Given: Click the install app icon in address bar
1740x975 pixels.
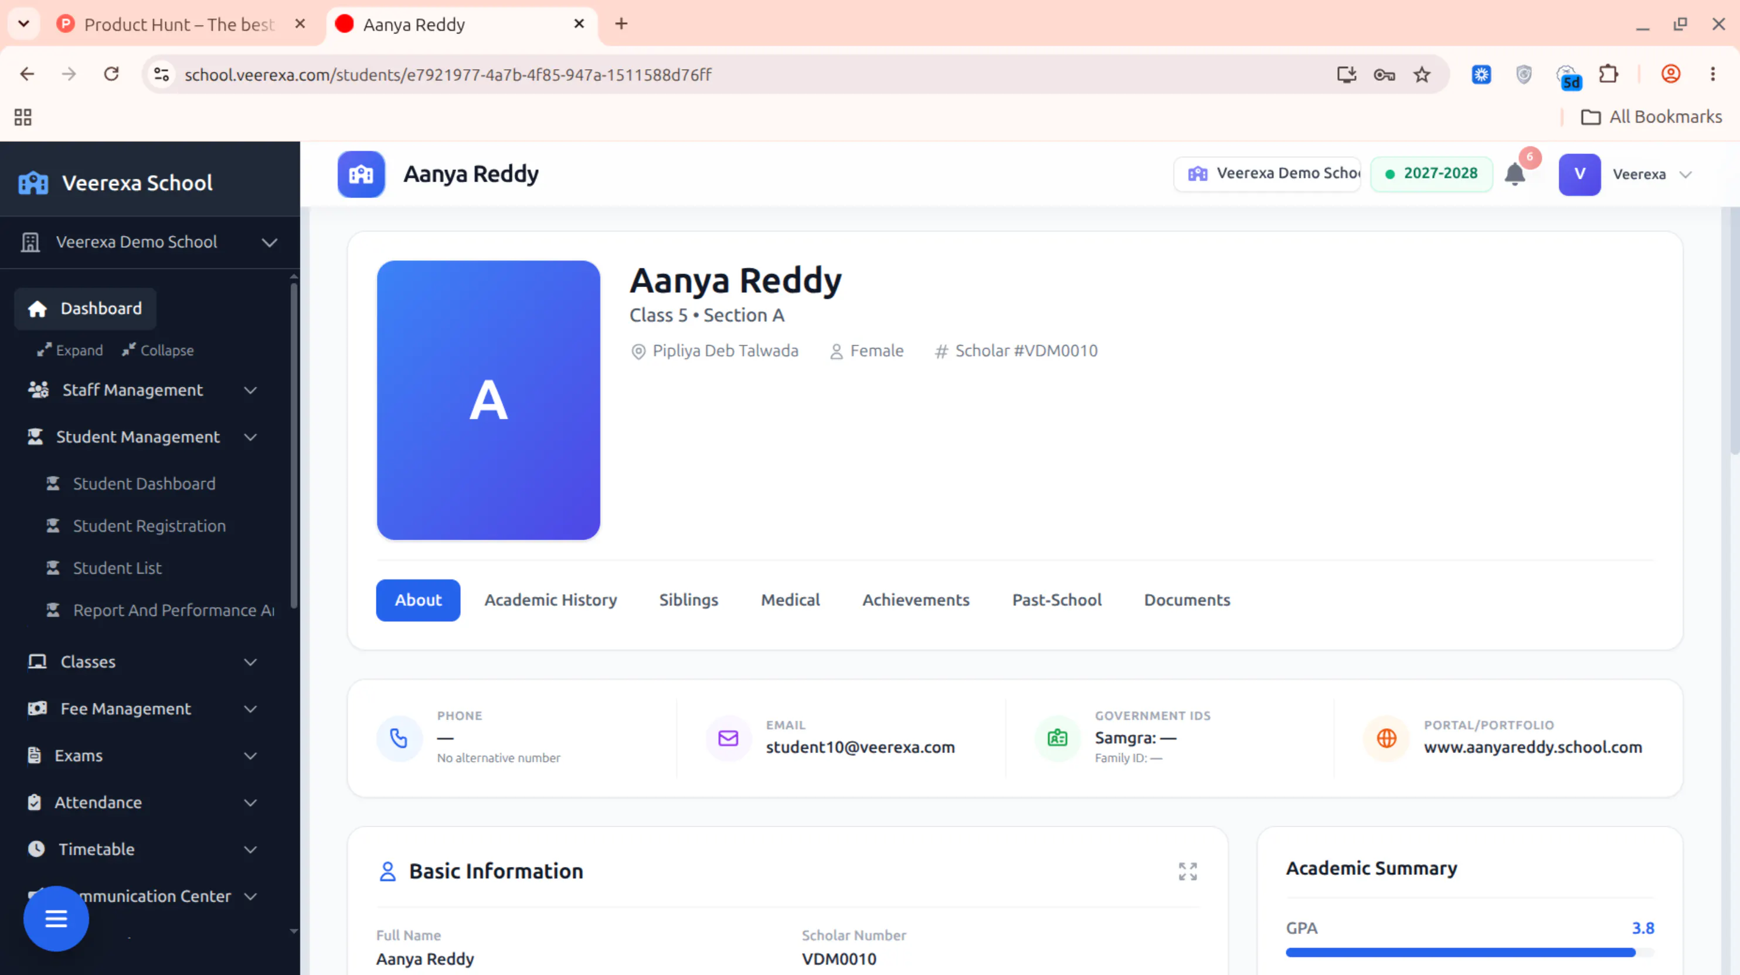Looking at the screenshot, I should 1346,74.
